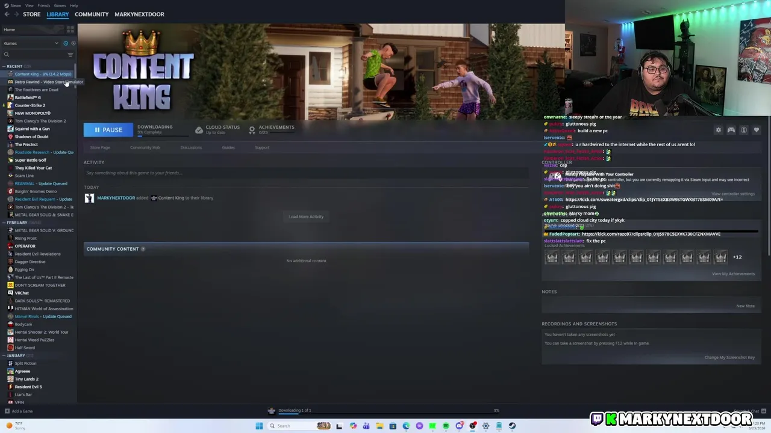Click Change My Screenshot Key

pyautogui.click(x=729, y=357)
